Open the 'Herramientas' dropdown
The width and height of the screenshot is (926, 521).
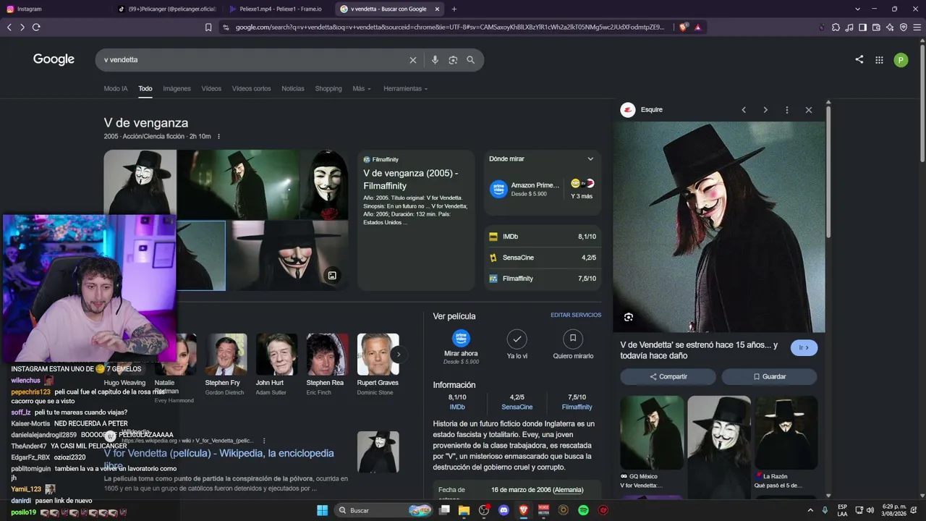click(x=406, y=89)
